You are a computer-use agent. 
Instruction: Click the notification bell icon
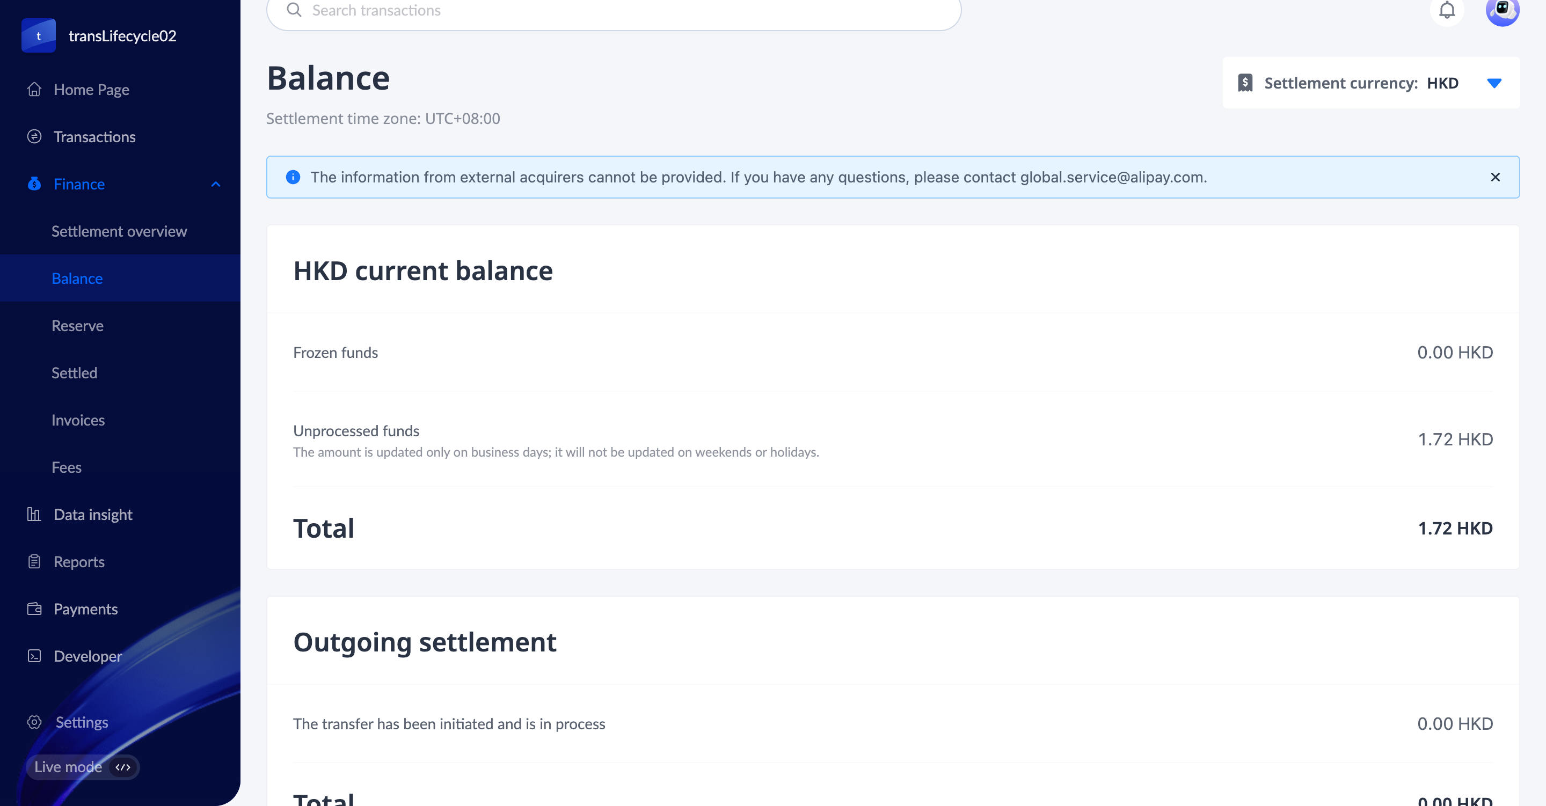1447,10
